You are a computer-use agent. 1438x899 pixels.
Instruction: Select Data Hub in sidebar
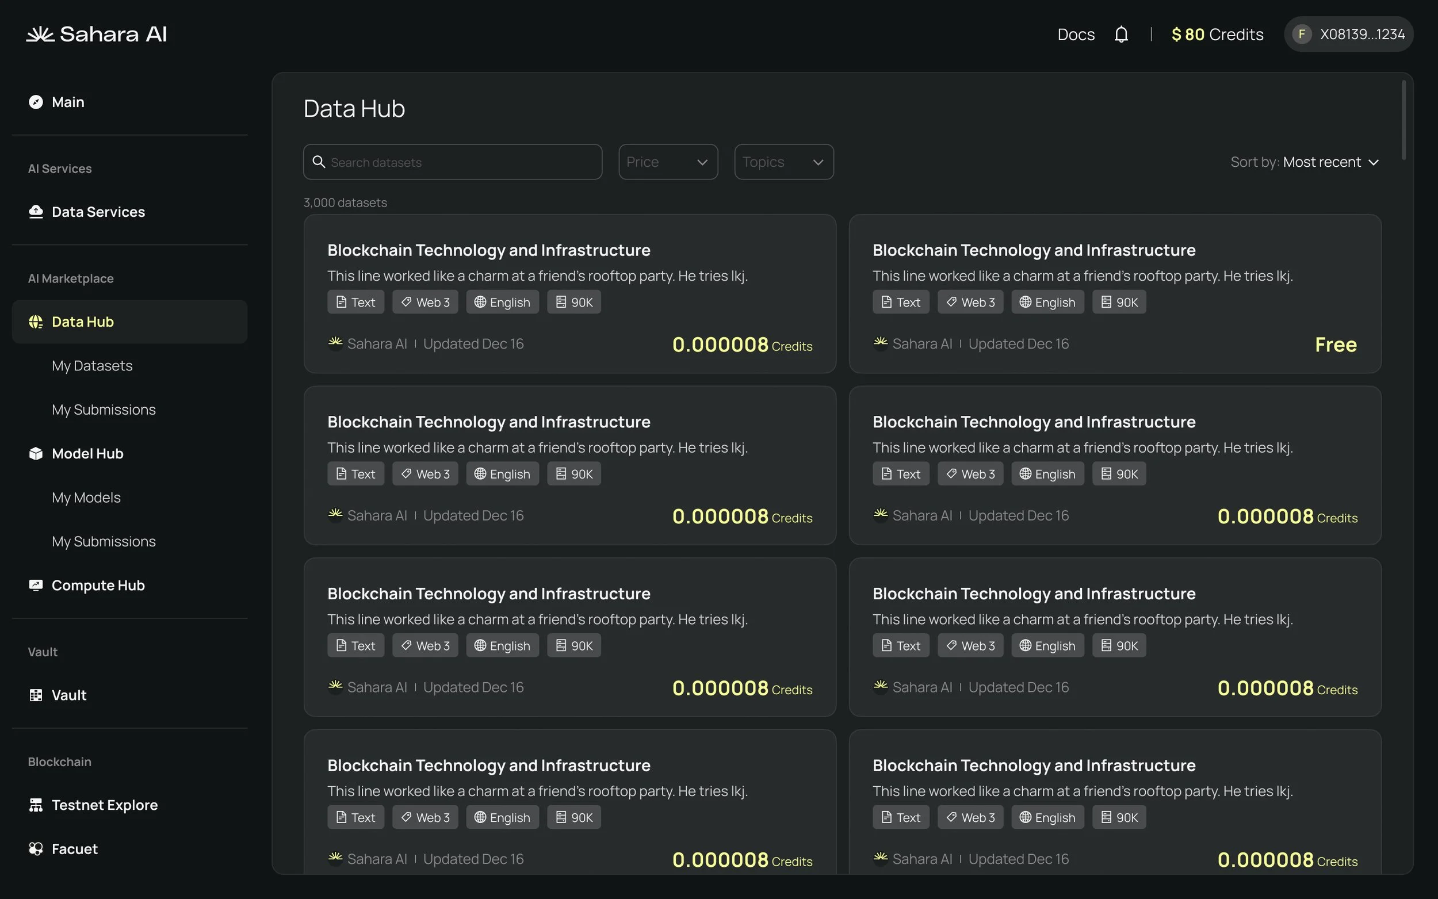tap(129, 322)
